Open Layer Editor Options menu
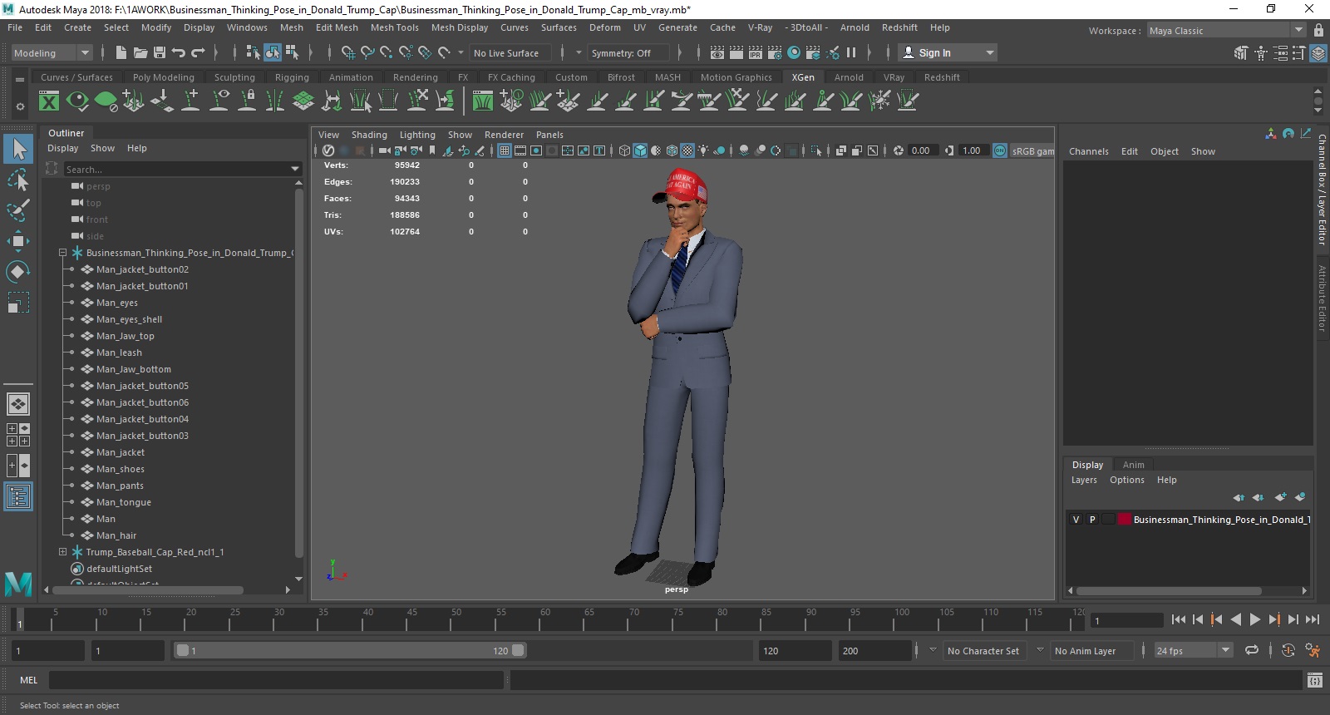Image resolution: width=1330 pixels, height=715 pixels. pyautogui.click(x=1126, y=480)
